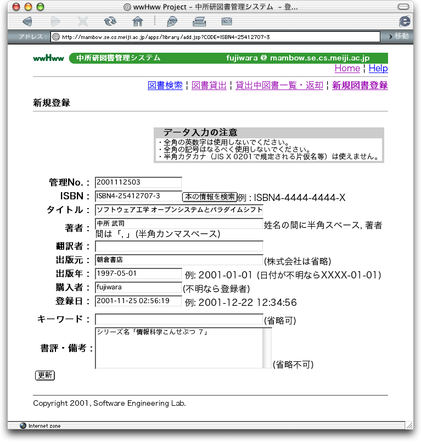
Task: Open 貸出中図書一覧・返却 link
Action: [279, 86]
